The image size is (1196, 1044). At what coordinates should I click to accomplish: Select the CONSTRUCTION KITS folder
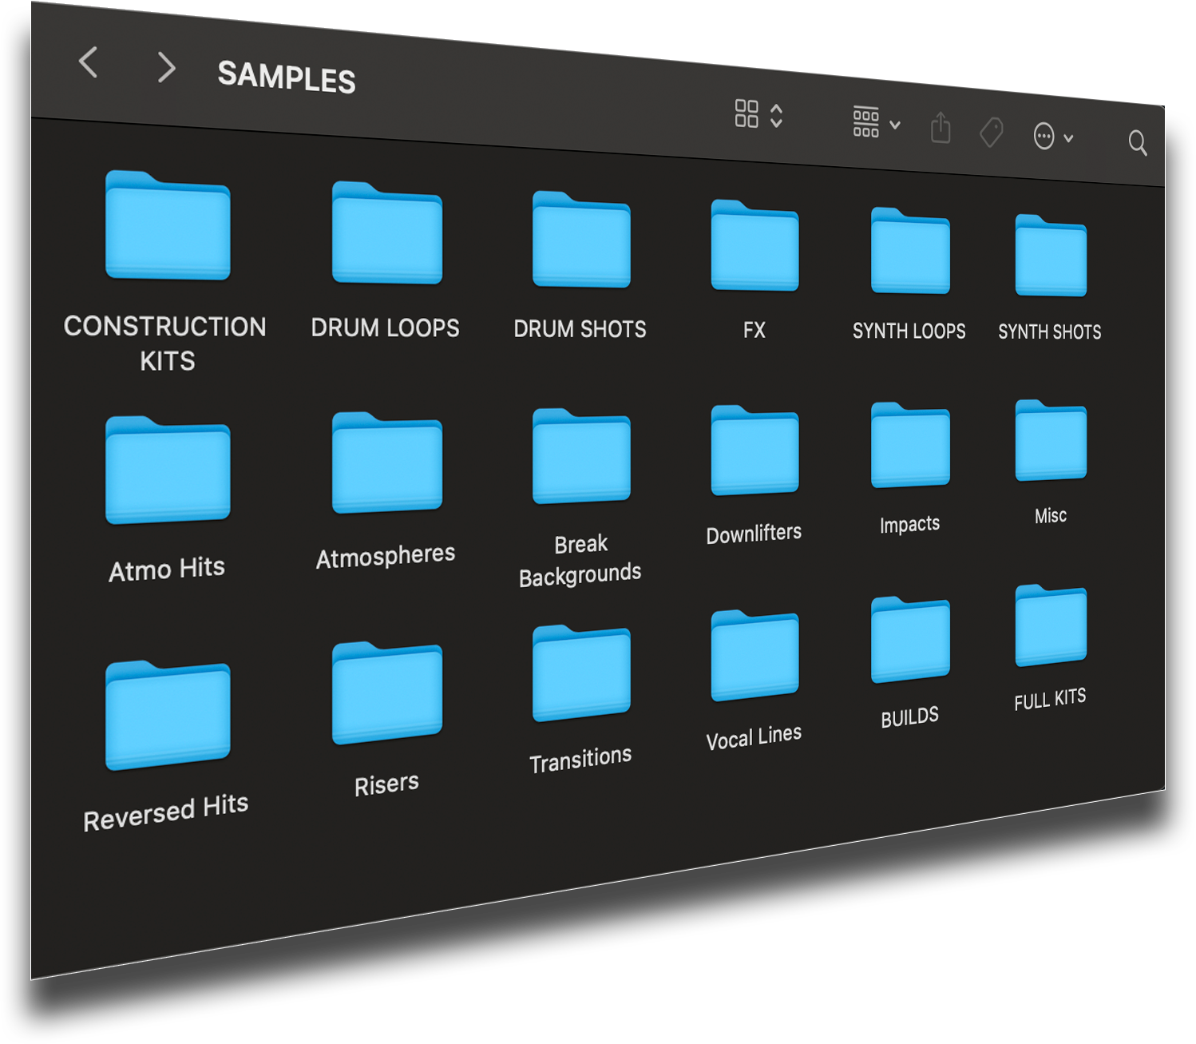(x=168, y=227)
